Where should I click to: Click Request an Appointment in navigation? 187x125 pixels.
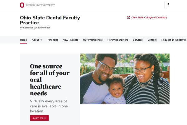click(174, 40)
